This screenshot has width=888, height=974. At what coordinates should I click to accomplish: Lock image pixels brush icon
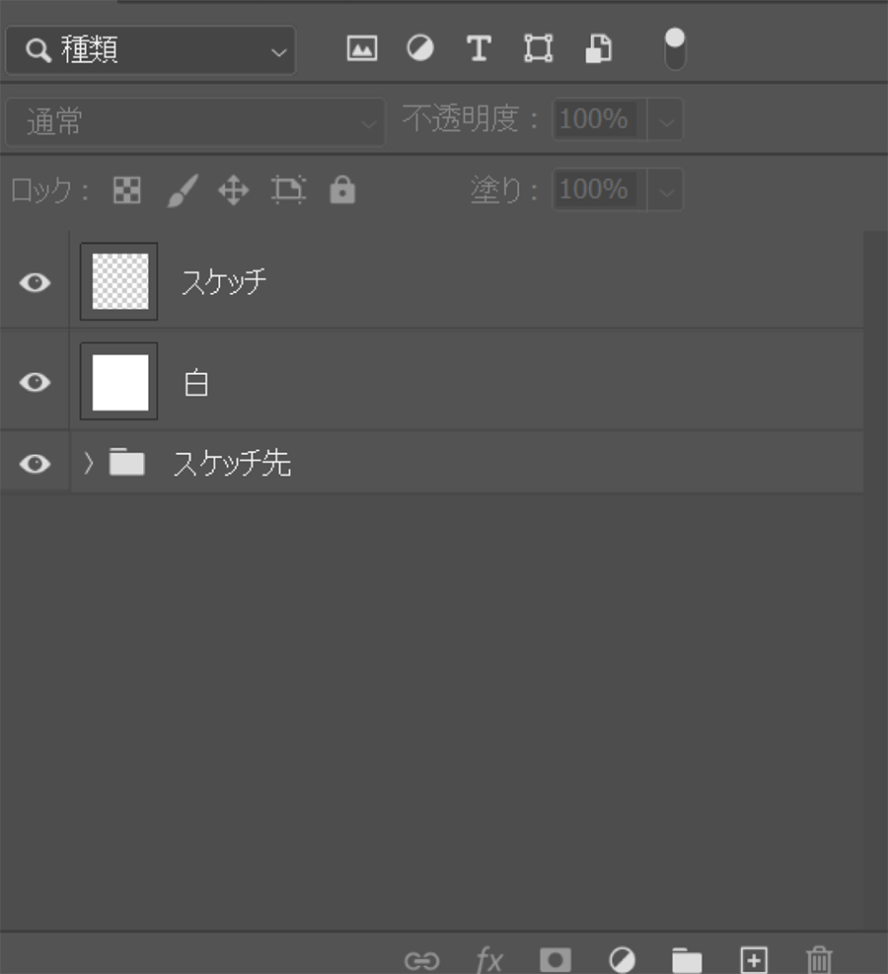click(183, 190)
